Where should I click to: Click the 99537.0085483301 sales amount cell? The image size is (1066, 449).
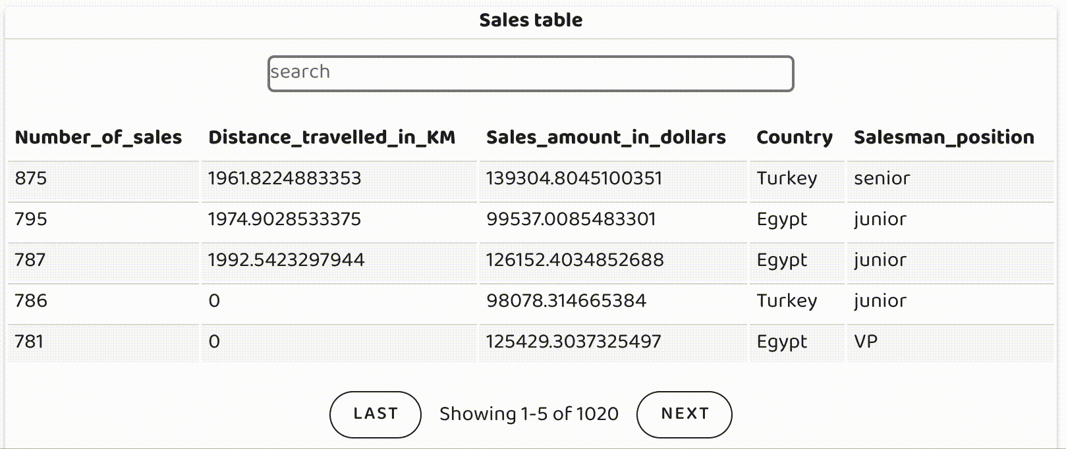[x=571, y=219]
